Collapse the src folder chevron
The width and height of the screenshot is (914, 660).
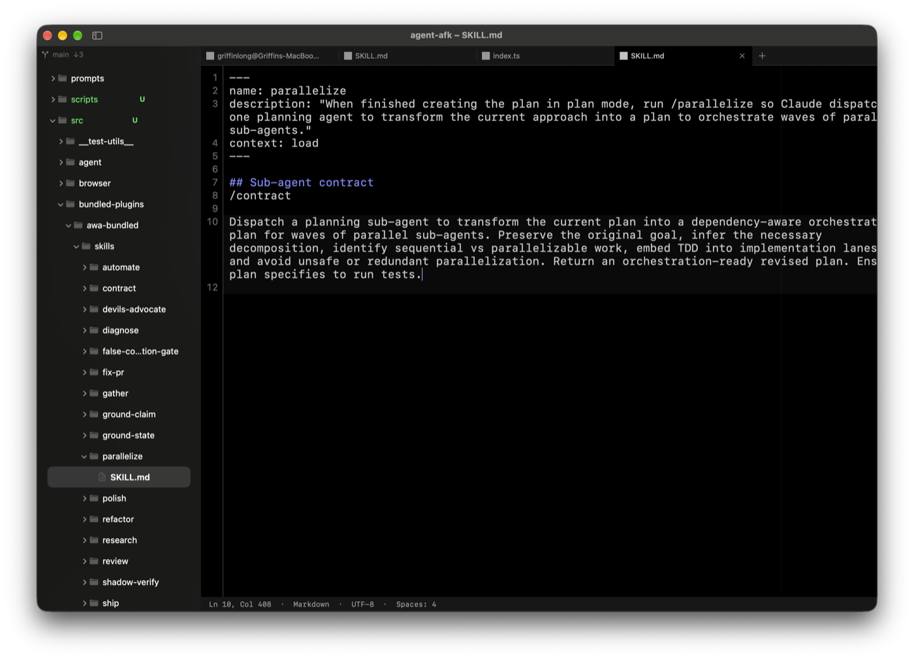(53, 120)
